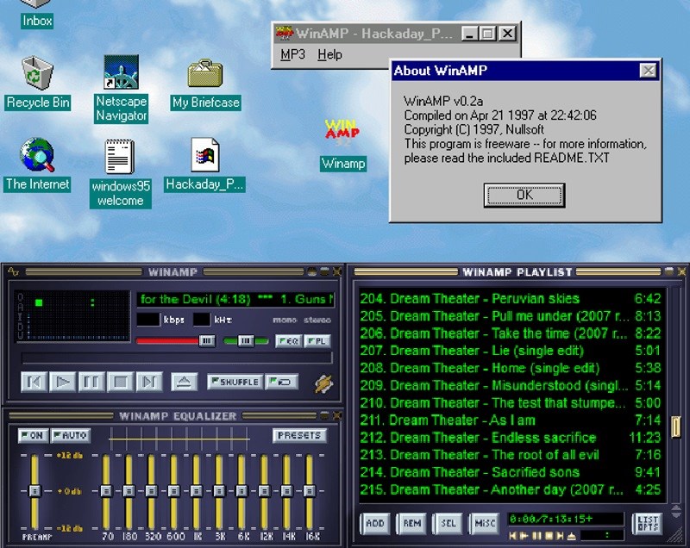Image resolution: width=690 pixels, height=548 pixels.
Task: Select playlist track 211 As I am
Action: pyautogui.click(x=511, y=420)
